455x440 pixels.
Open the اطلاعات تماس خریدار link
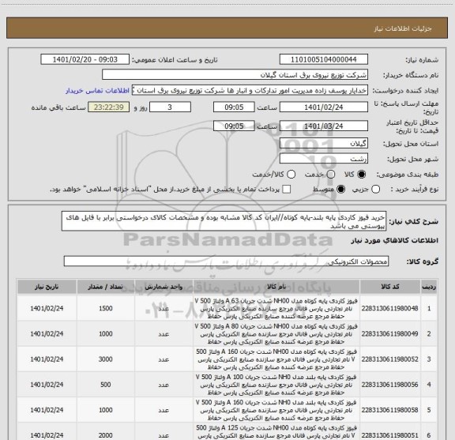pos(97,91)
